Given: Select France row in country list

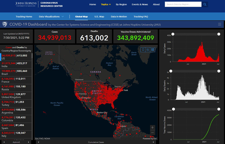Looking at the screenshot, I should [16, 80].
